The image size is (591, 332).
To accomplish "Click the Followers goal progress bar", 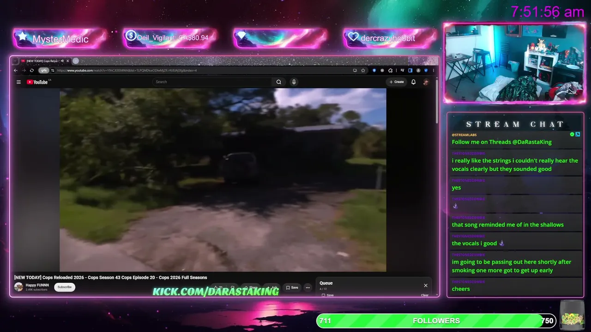I will pyautogui.click(x=436, y=321).
